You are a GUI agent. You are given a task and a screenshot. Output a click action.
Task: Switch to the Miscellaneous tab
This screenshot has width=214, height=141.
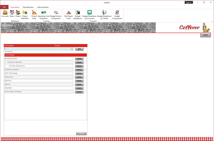28,7
